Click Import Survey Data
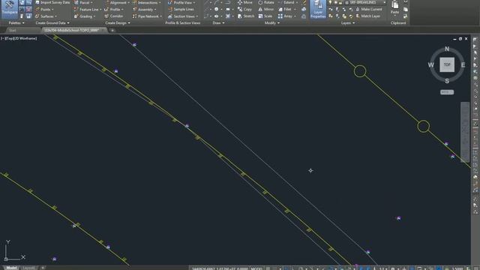This screenshot has width=480, height=270. click(52, 2)
